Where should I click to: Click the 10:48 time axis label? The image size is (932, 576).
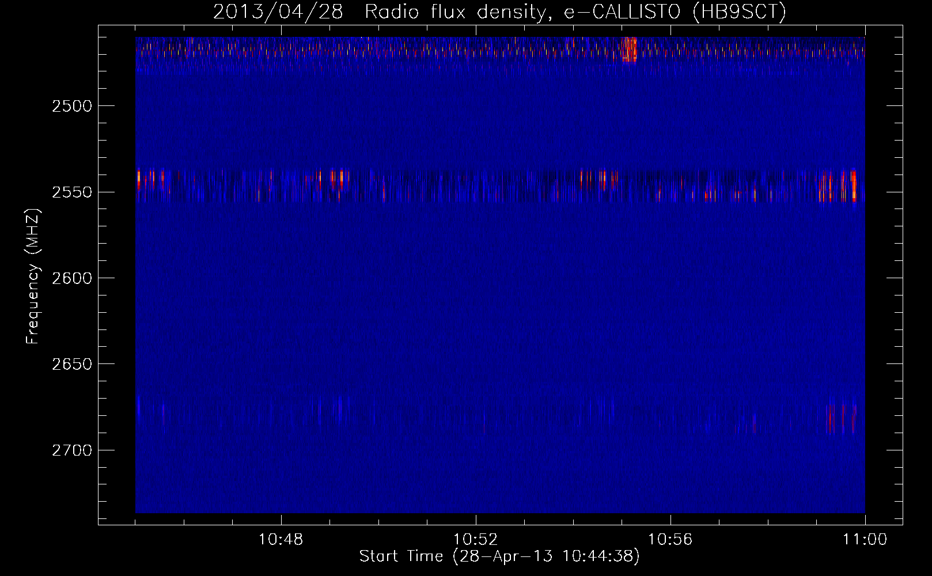point(281,540)
